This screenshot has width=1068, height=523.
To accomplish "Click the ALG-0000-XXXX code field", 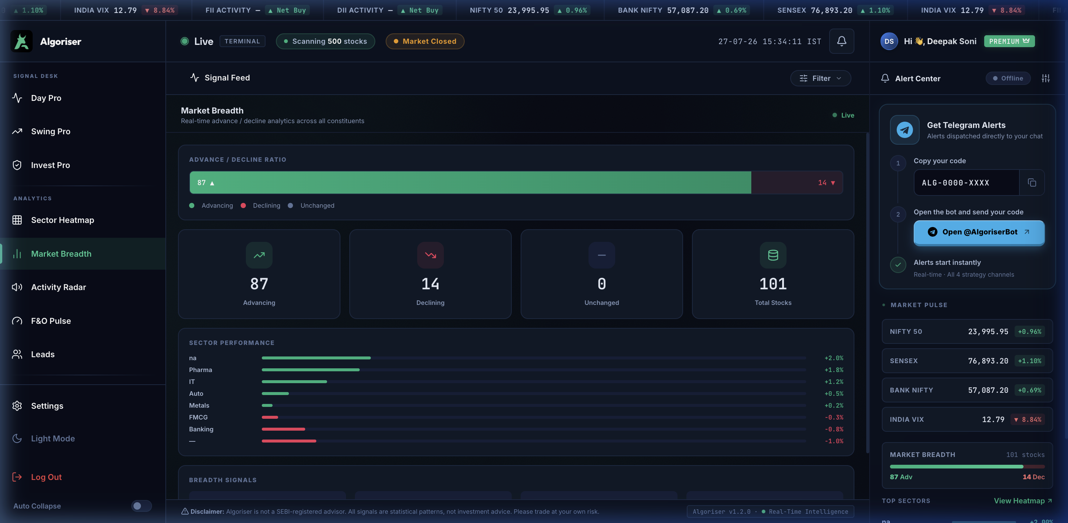I will tap(966, 182).
